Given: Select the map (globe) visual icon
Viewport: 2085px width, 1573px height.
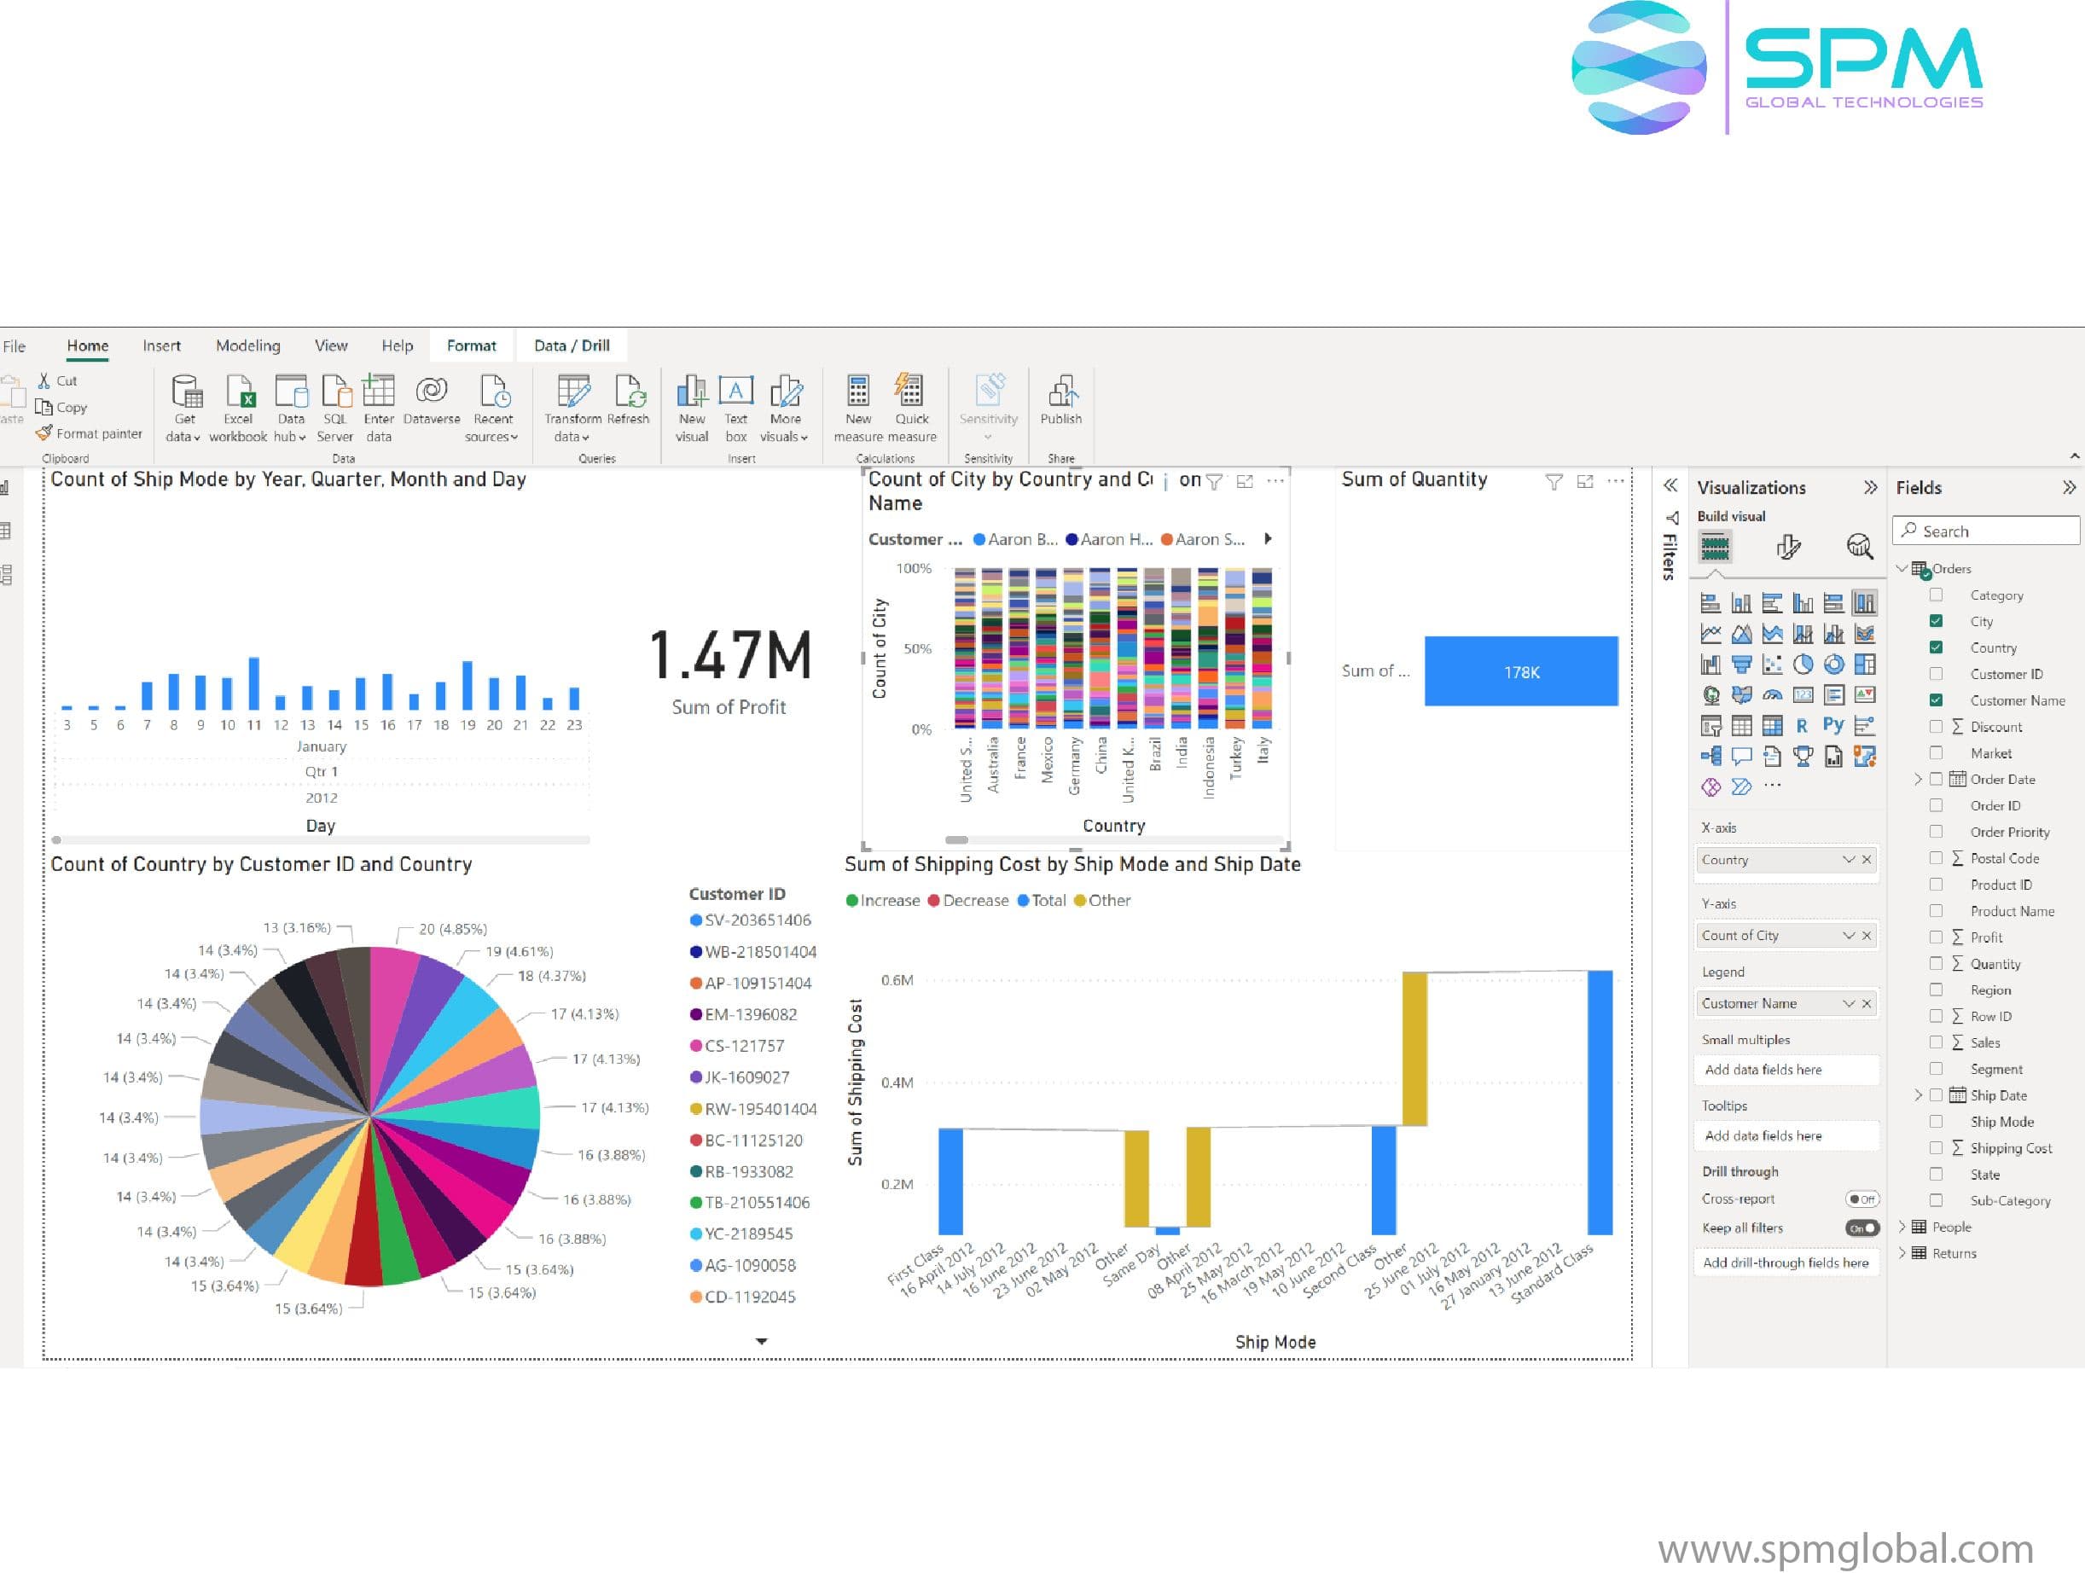Looking at the screenshot, I should pos(1710,694).
